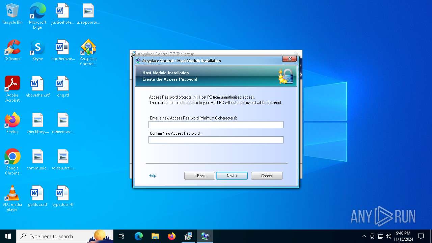The image size is (432, 243).
Task: Select the goldusa.rtf file icon
Action: 37,196
